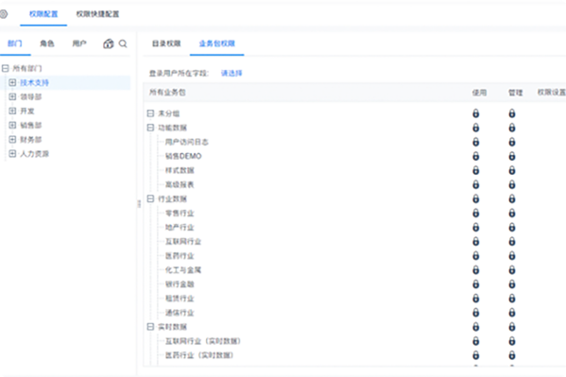Toggle the manage lock for 零售行业
This screenshot has height=377, width=566.
click(512, 213)
